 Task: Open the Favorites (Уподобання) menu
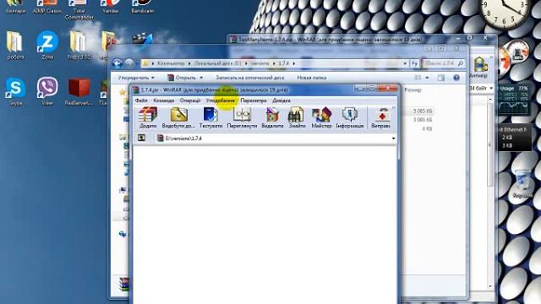[x=221, y=100]
